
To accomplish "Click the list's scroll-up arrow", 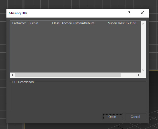I will (143, 24).
